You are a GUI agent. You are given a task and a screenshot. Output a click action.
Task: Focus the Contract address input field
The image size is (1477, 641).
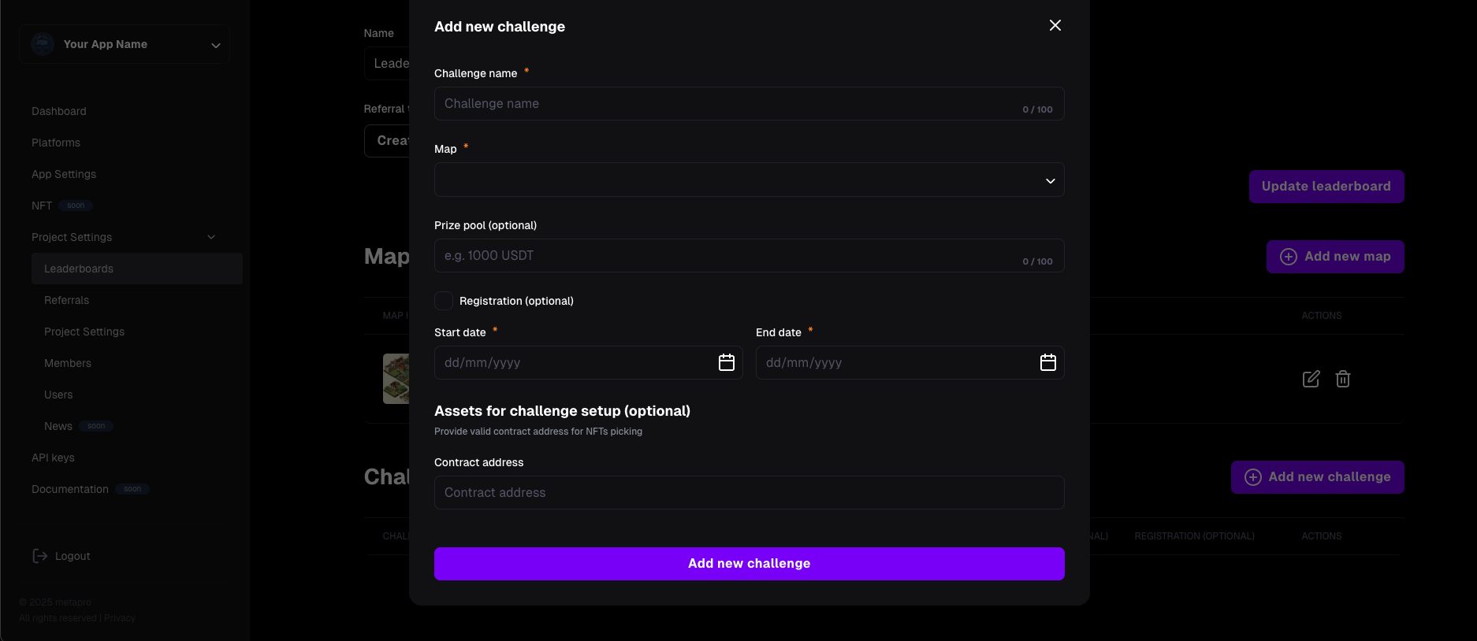pyautogui.click(x=749, y=492)
